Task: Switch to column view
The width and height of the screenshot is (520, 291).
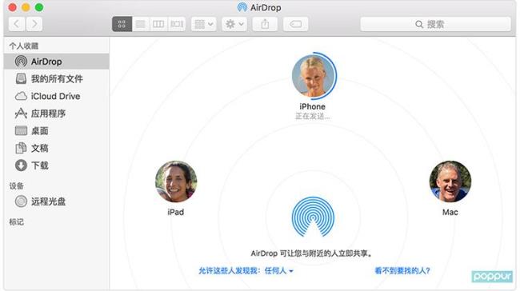Action: coord(158,24)
